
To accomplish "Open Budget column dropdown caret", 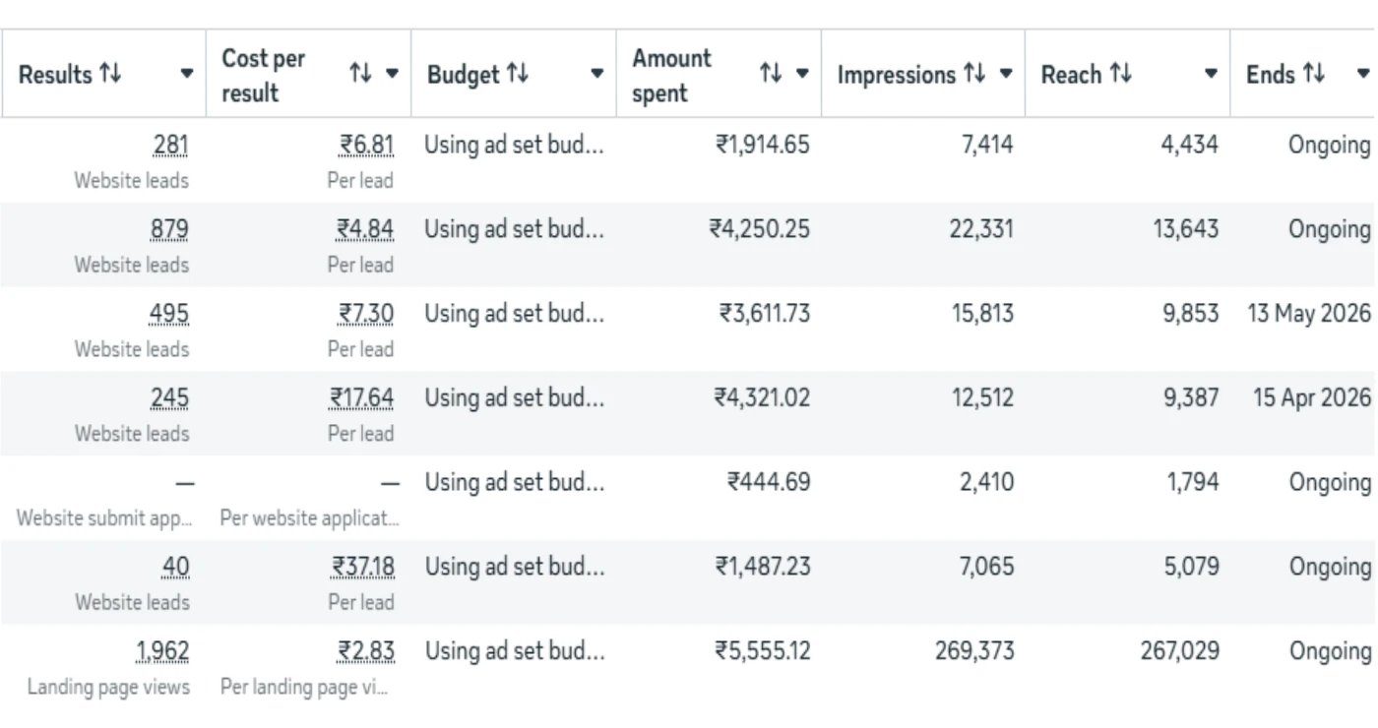I will click(596, 75).
